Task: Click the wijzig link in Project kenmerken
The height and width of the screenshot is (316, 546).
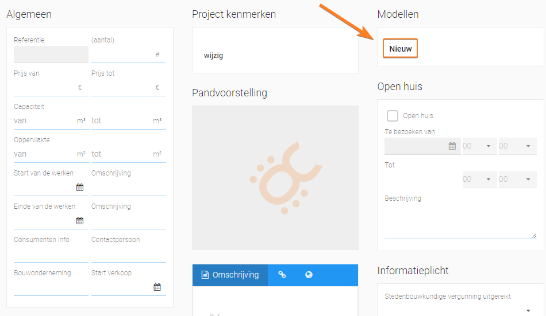Action: (213, 56)
